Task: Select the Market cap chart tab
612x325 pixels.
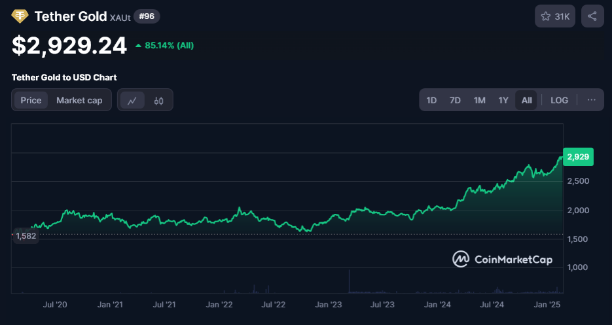Action: click(x=79, y=100)
